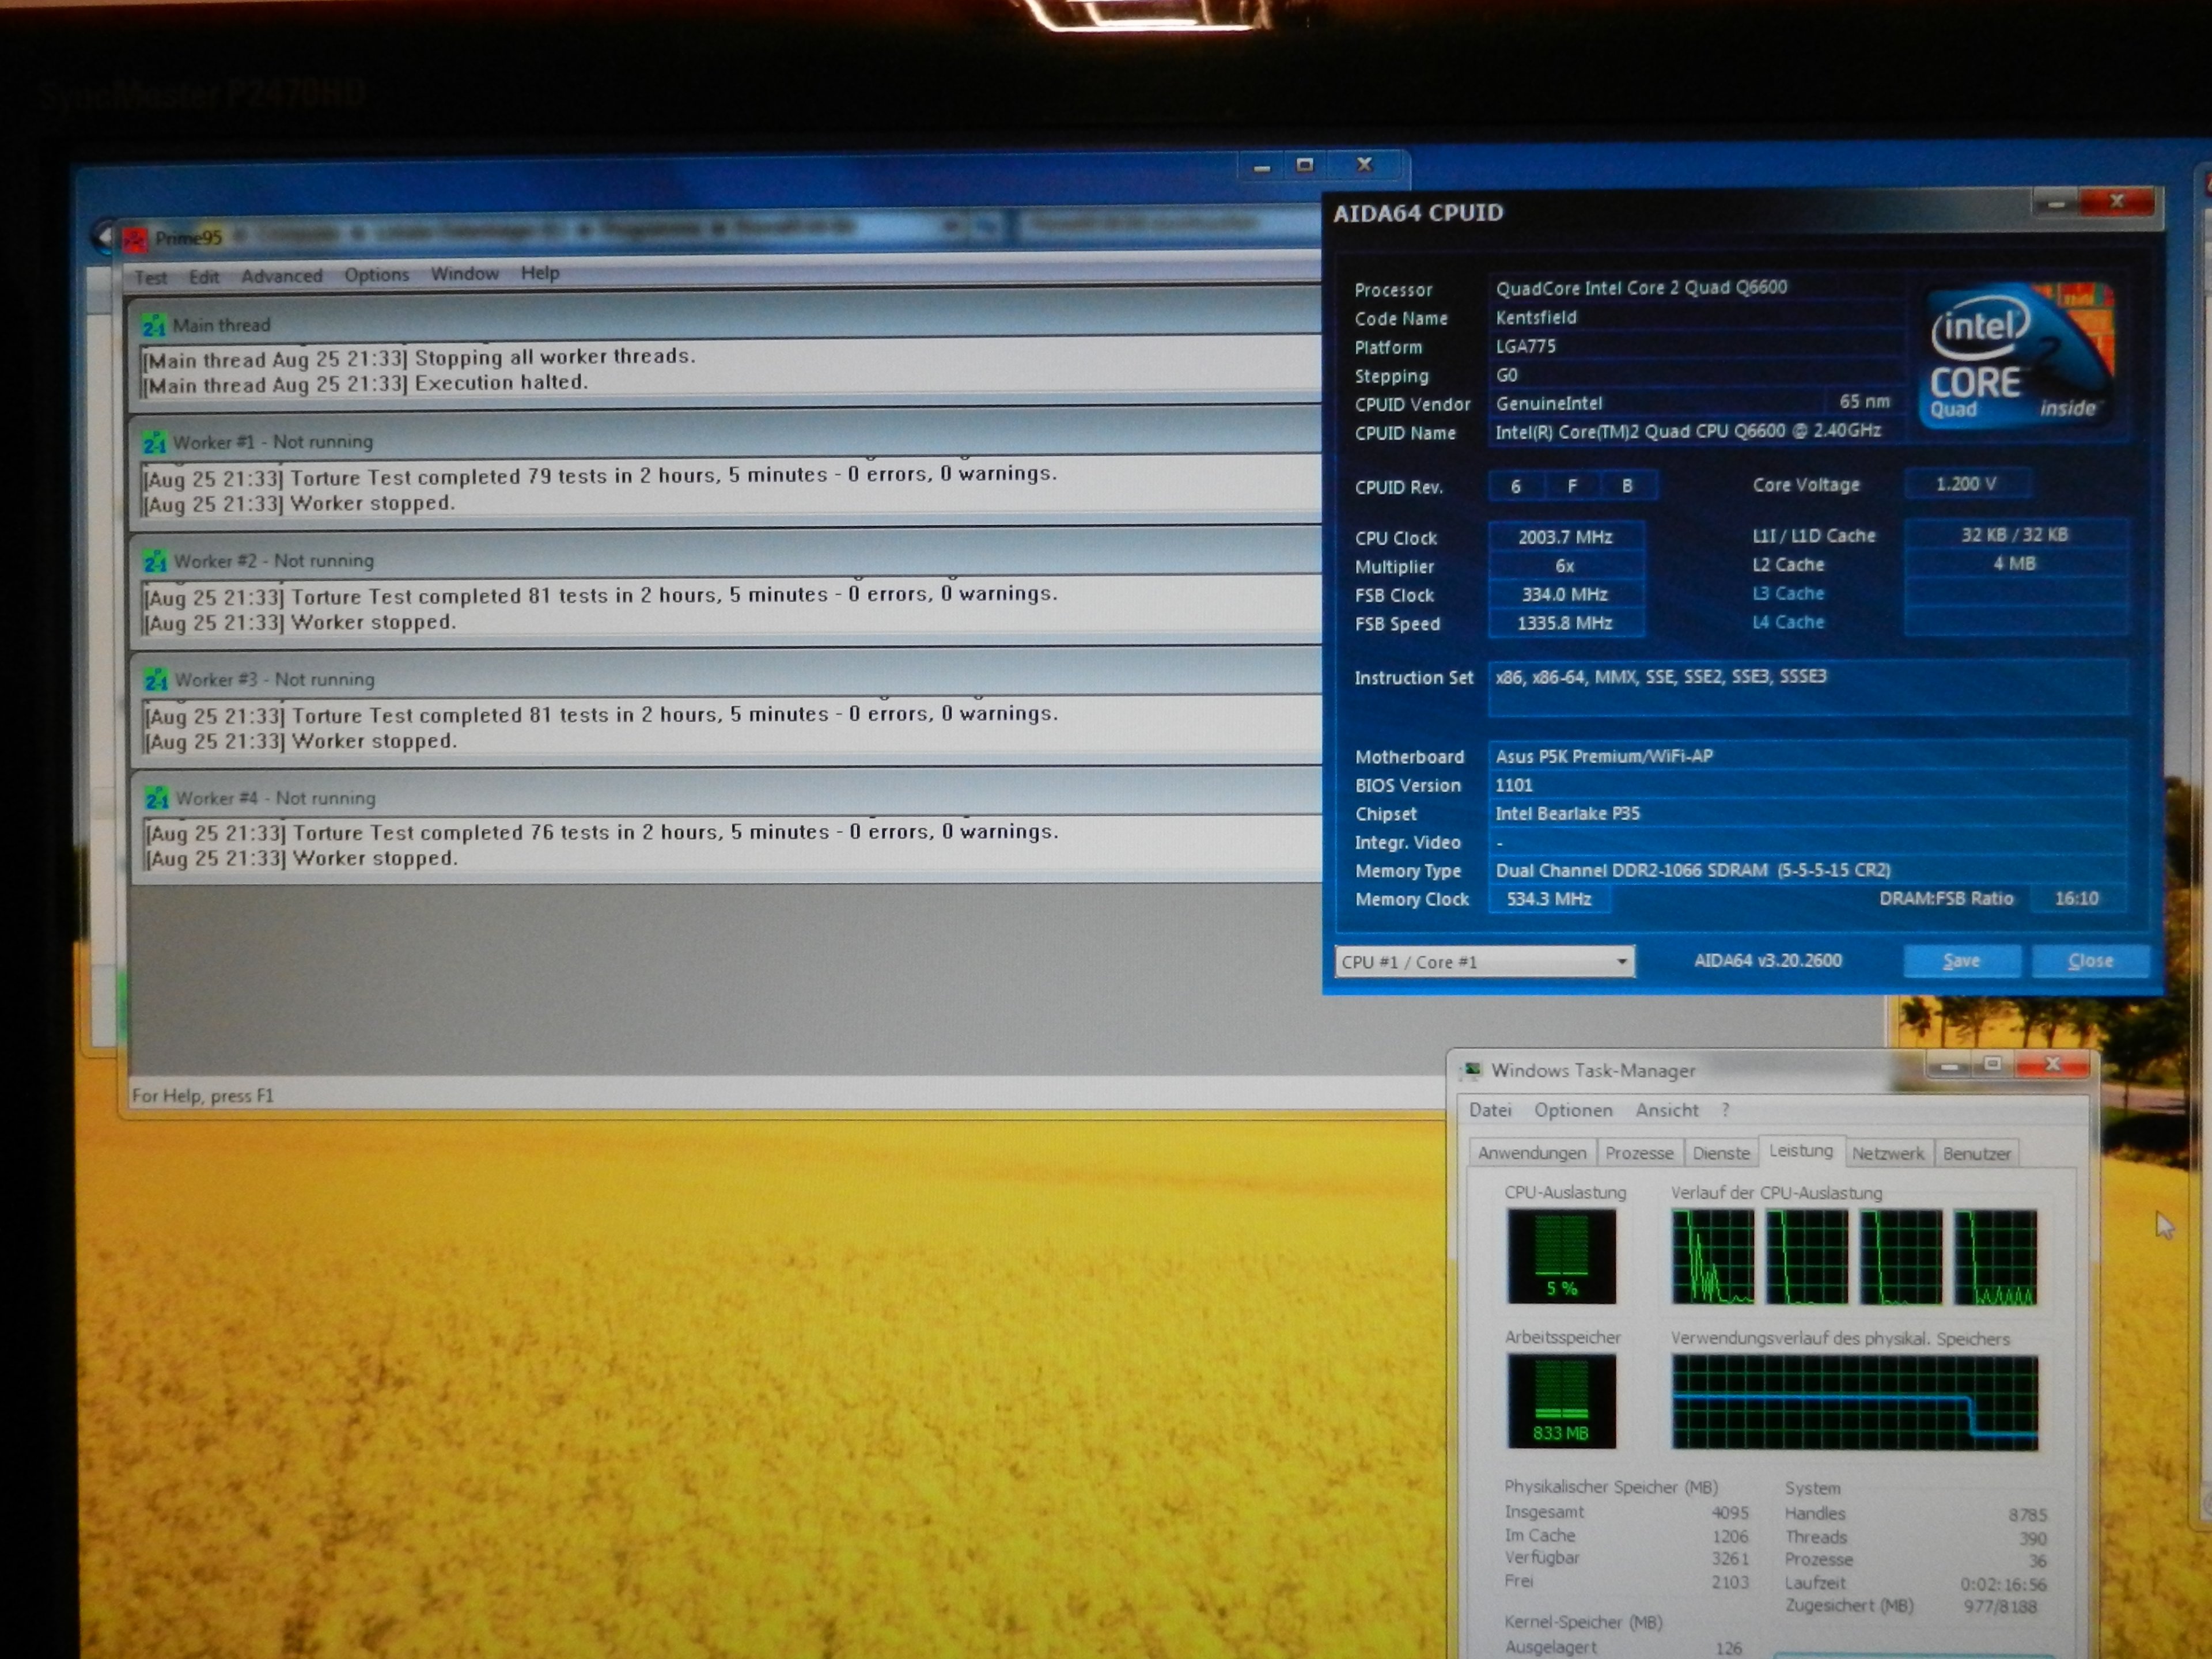Open the Options menu in Prime95
2212x1659 pixels.
[x=376, y=275]
